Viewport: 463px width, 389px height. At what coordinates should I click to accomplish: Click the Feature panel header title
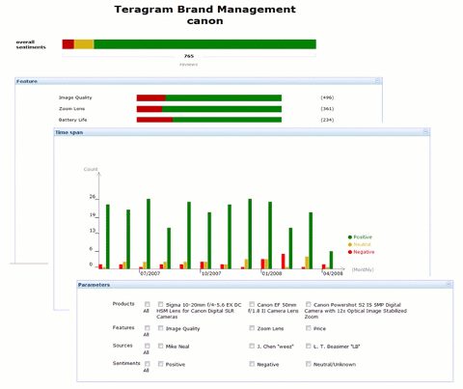pyautogui.click(x=27, y=81)
